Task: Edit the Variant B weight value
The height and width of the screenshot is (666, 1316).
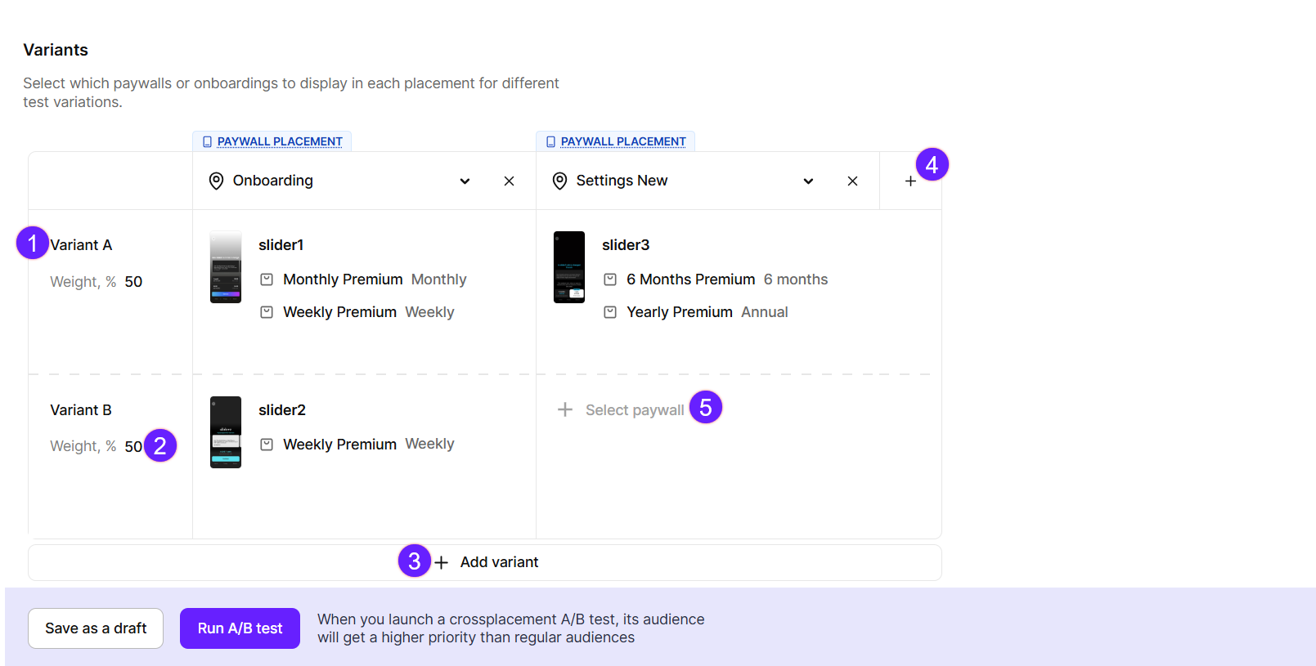Action: [x=132, y=446]
